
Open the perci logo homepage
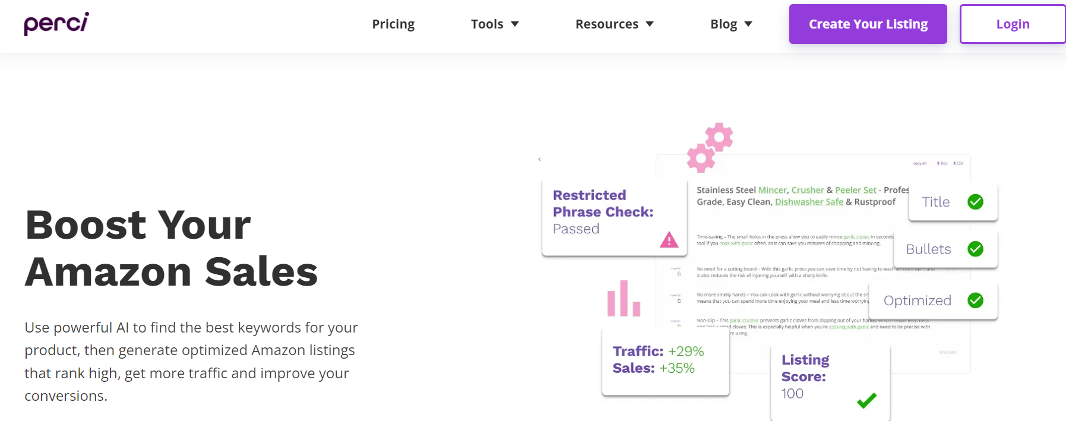coord(56,23)
